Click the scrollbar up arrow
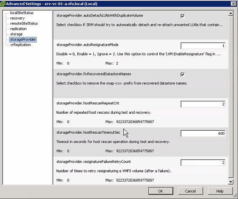This screenshot has height=199, width=238. pos(231,14)
